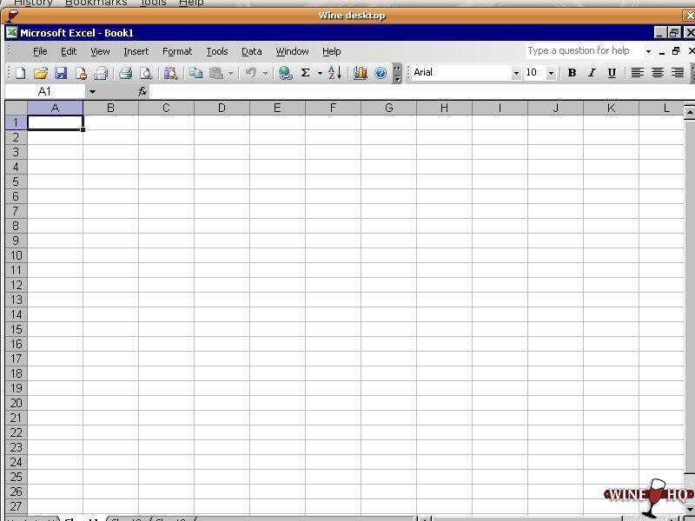
Task: Open the Insert menu
Action: [136, 51]
